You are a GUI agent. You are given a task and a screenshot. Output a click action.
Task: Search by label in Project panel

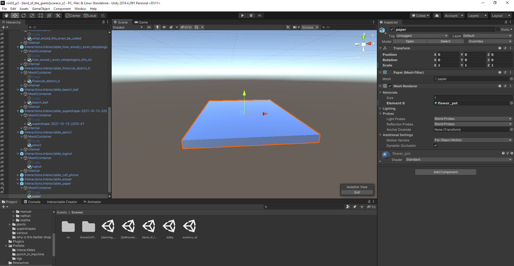tap(355, 207)
